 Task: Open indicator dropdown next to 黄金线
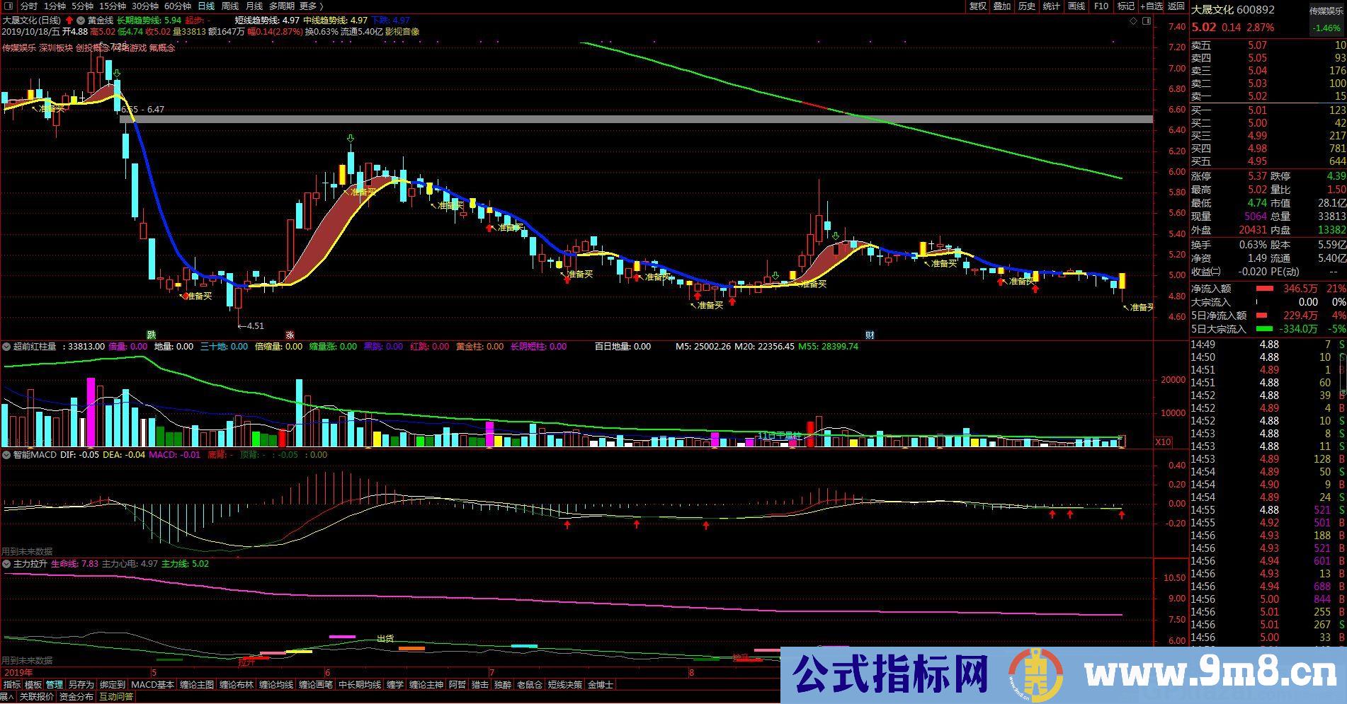(x=81, y=21)
